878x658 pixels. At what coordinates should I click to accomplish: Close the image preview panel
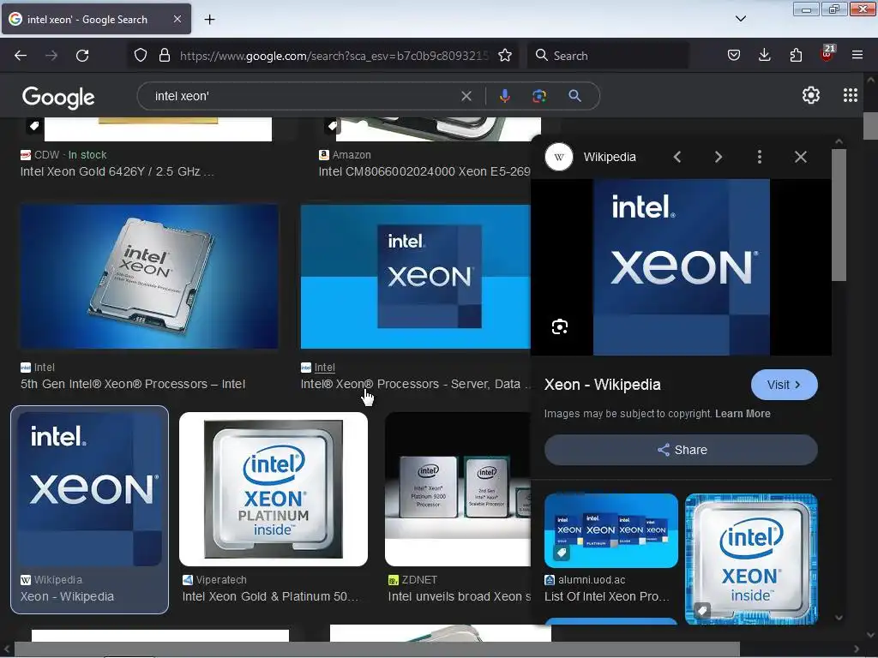click(801, 158)
